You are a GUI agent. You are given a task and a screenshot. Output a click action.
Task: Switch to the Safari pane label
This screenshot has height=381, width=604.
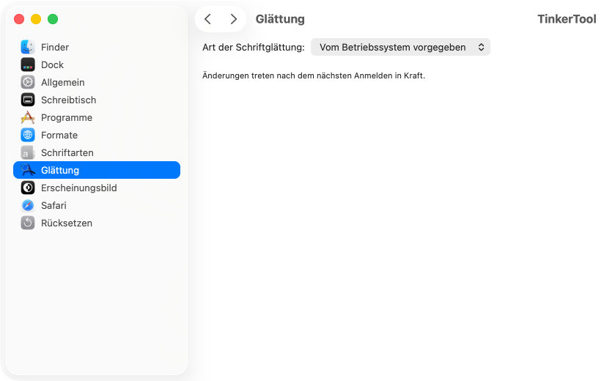click(x=54, y=205)
